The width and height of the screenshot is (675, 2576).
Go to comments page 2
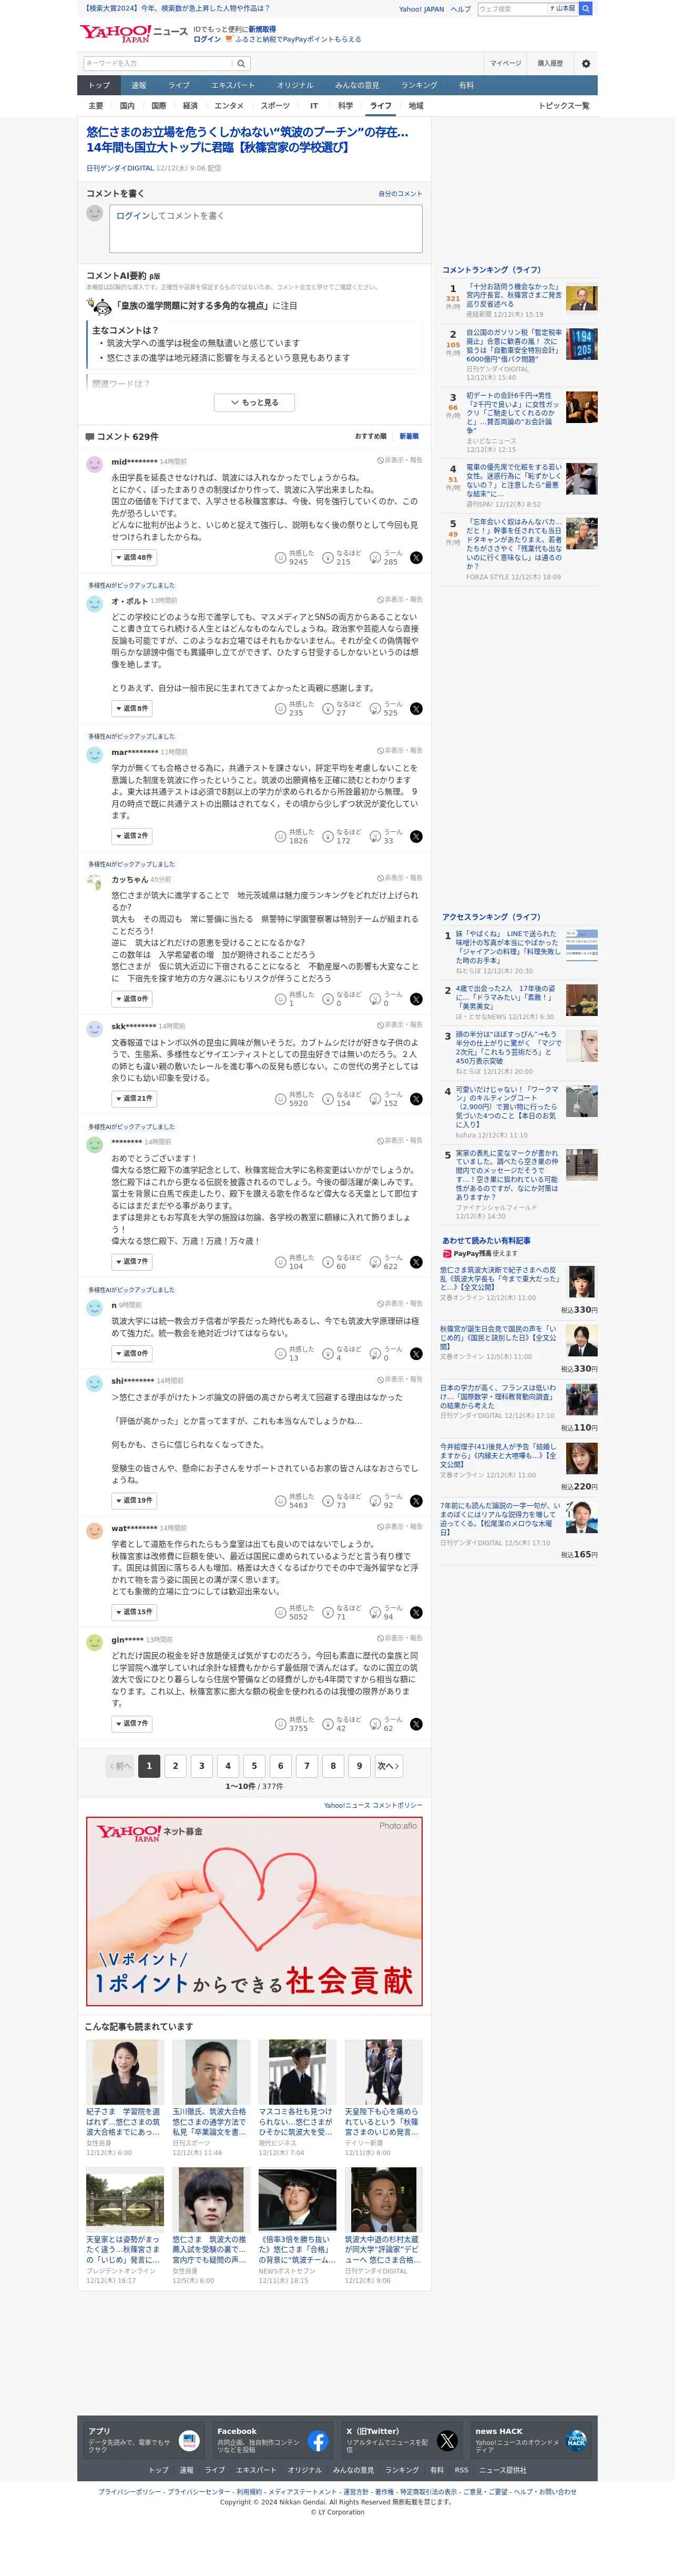point(176,1767)
